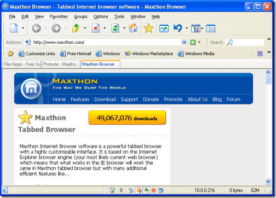Click the purple icon on links bar right
Viewport: 276px width, 198px height.
tap(260, 54)
